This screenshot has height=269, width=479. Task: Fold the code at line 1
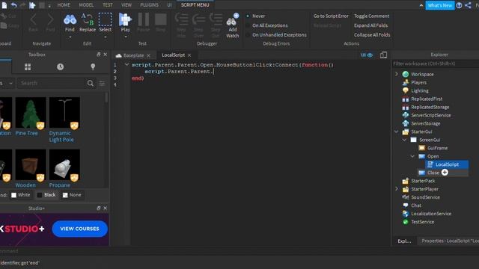coord(126,64)
